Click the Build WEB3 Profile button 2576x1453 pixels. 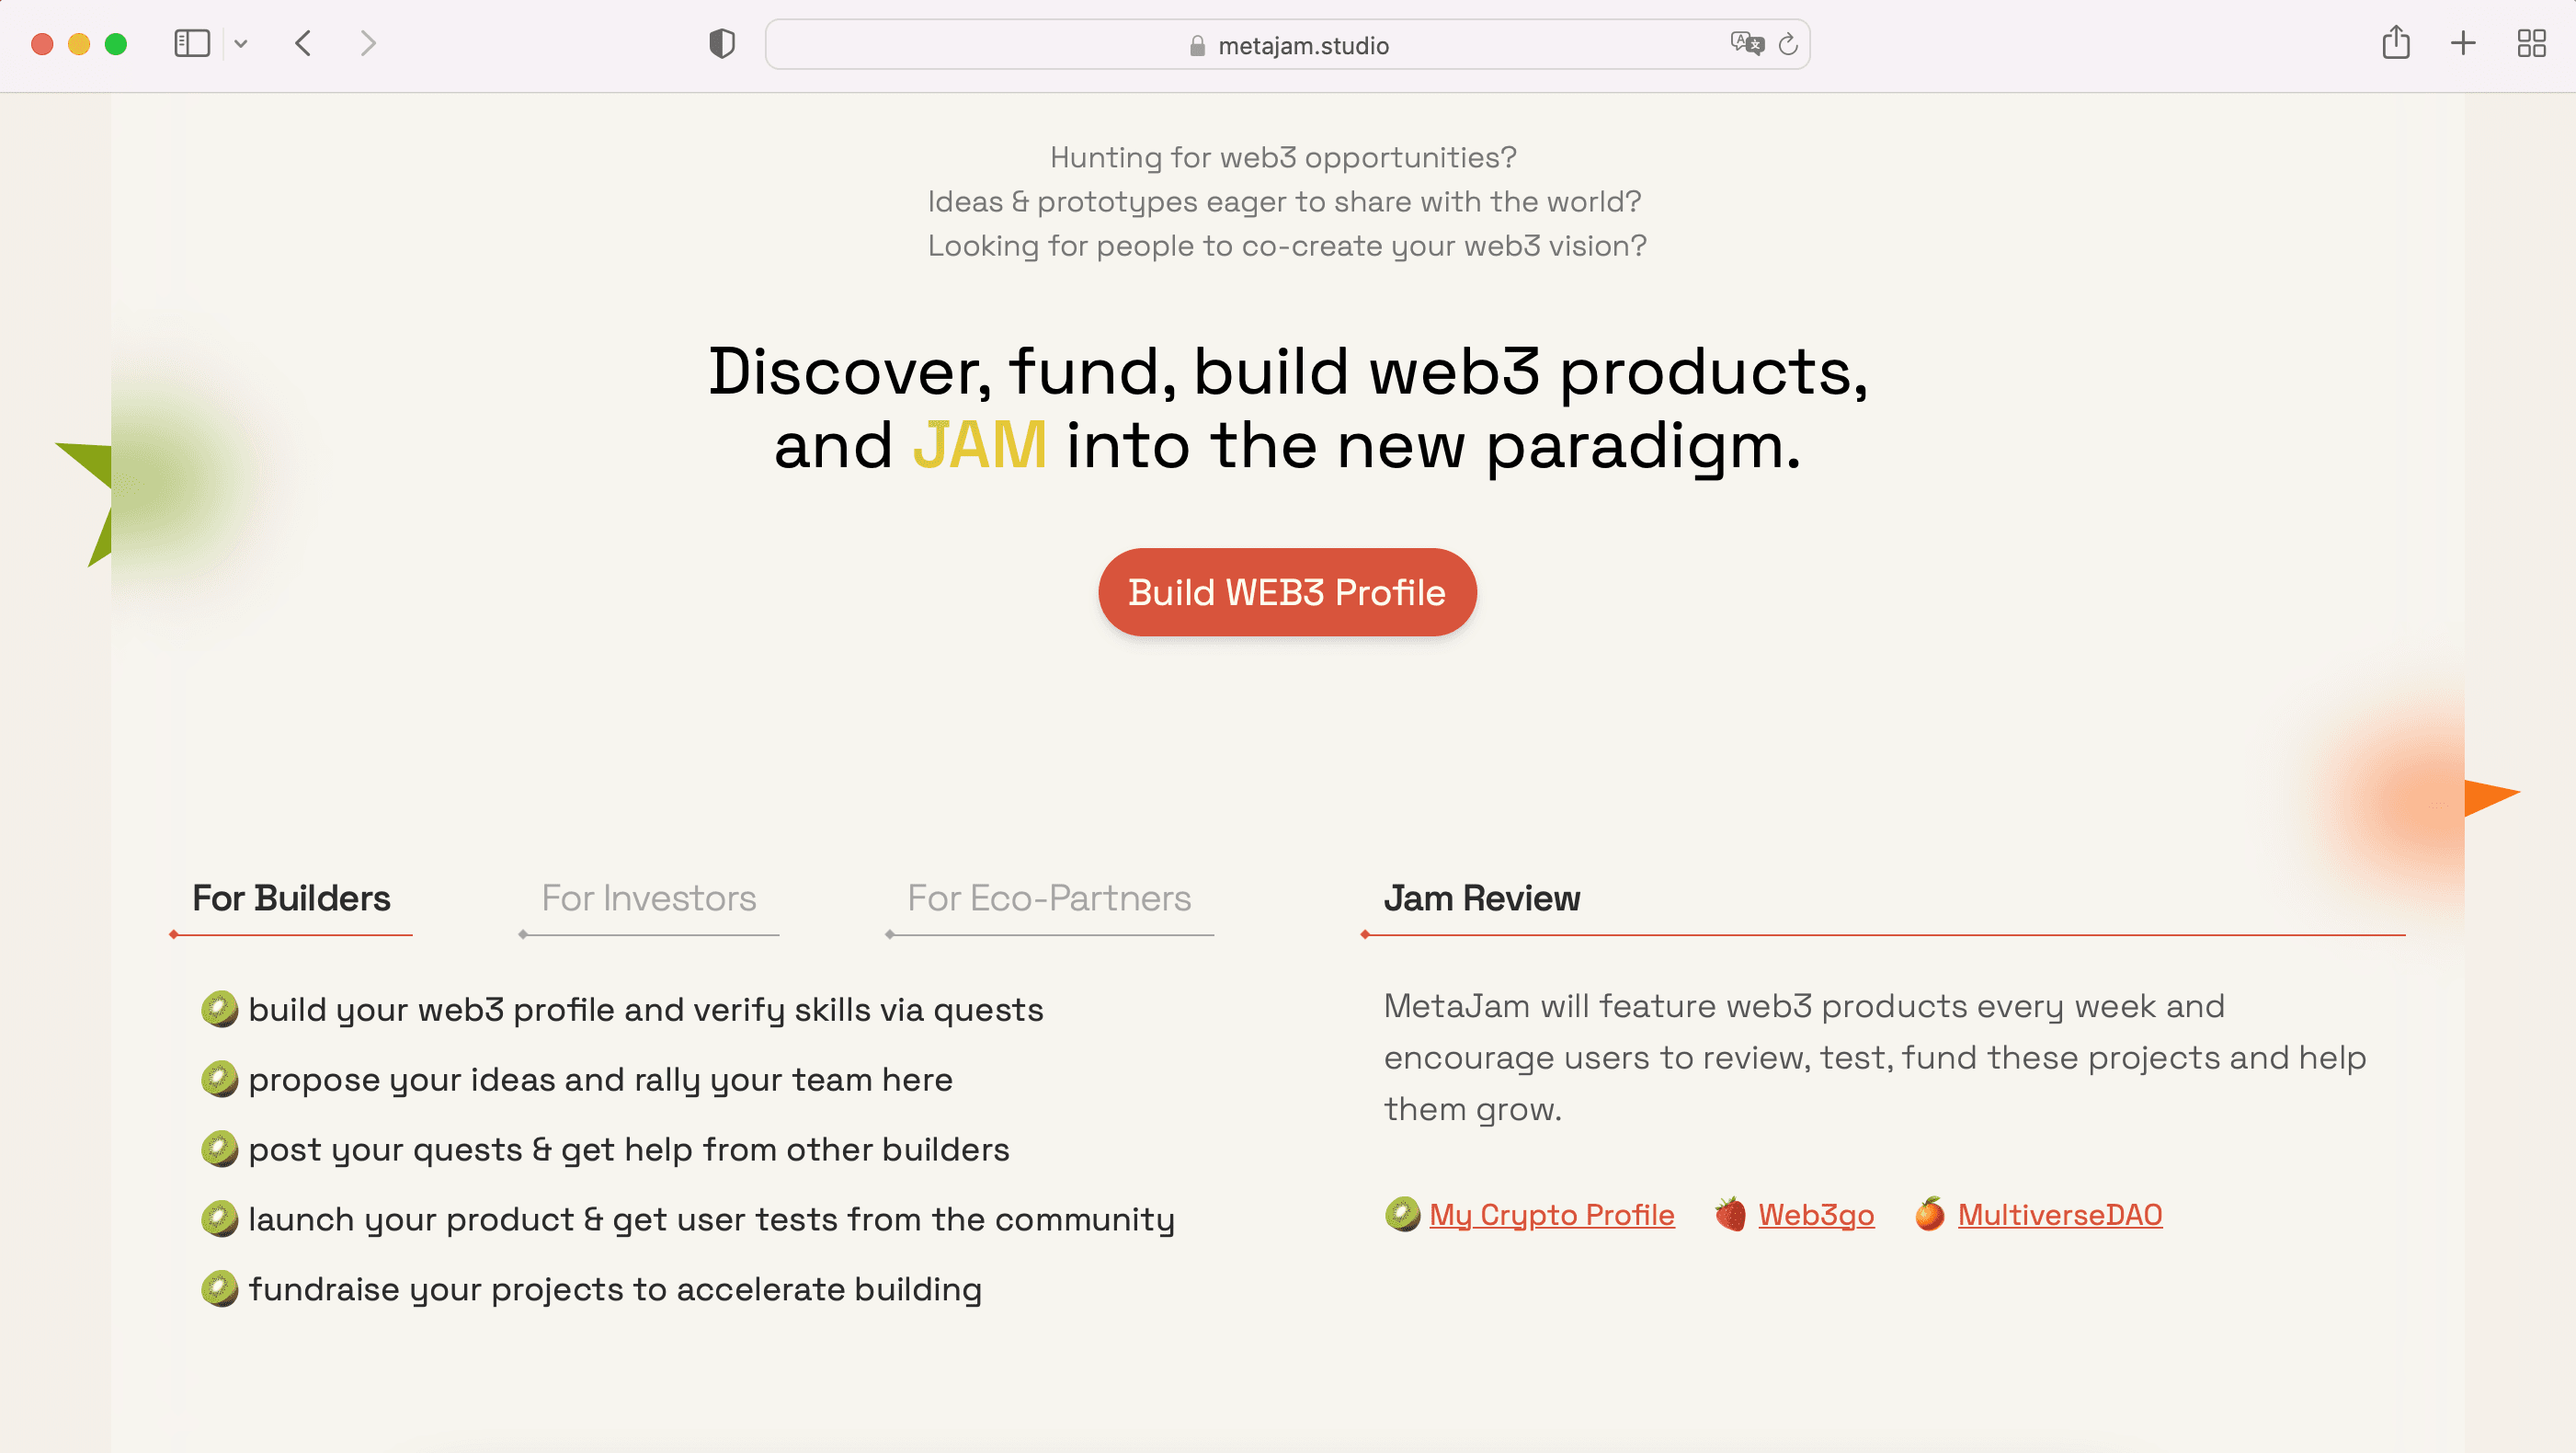point(1287,592)
